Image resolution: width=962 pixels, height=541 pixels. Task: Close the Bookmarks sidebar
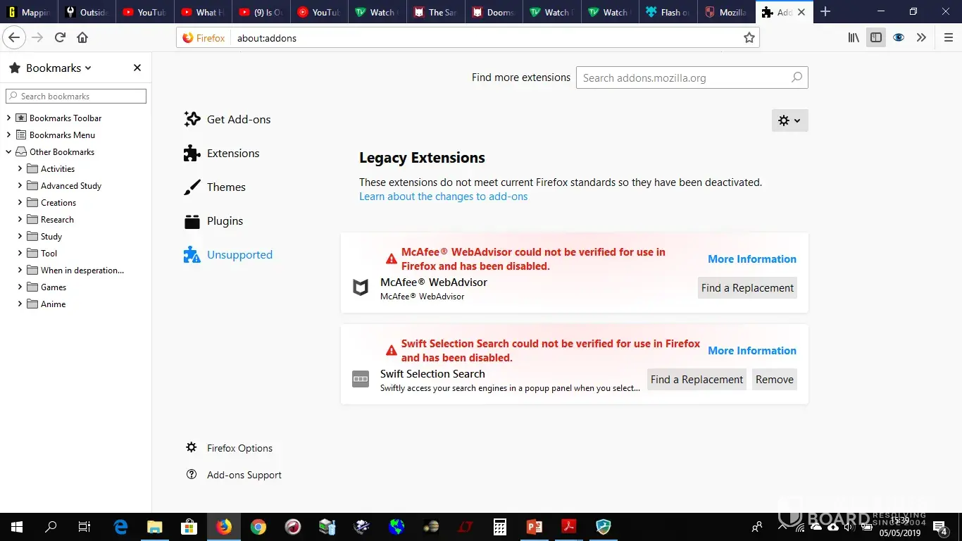tap(137, 68)
